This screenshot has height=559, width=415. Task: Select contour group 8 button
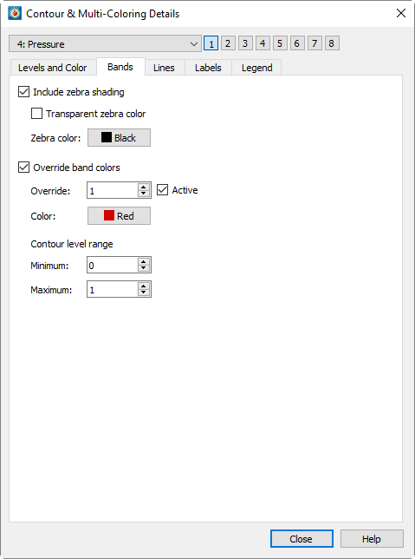(331, 43)
